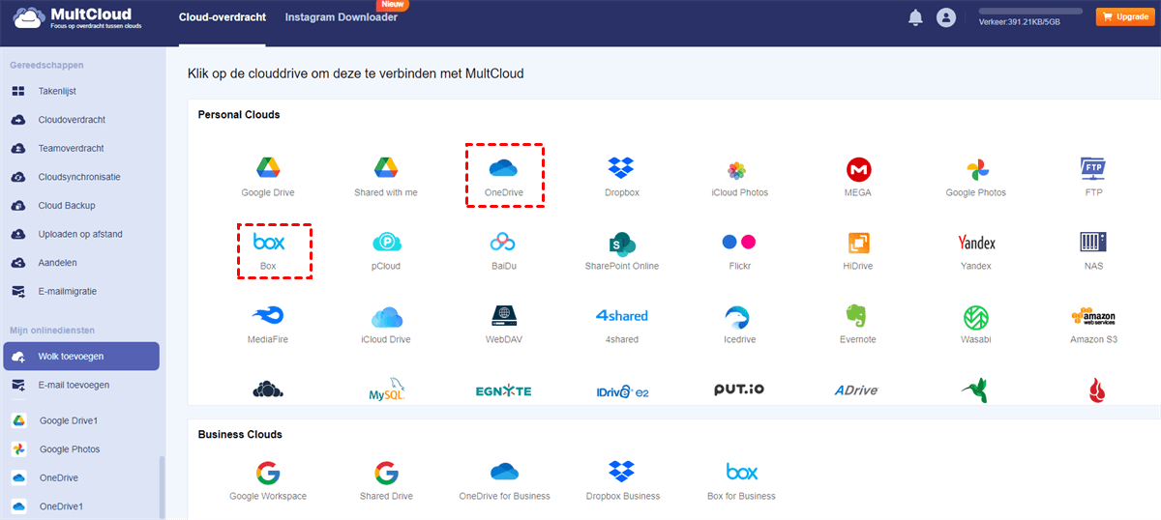Screen dimensions: 1161x520
Task: Click the Google Drive cloud icon
Action: coord(268,168)
